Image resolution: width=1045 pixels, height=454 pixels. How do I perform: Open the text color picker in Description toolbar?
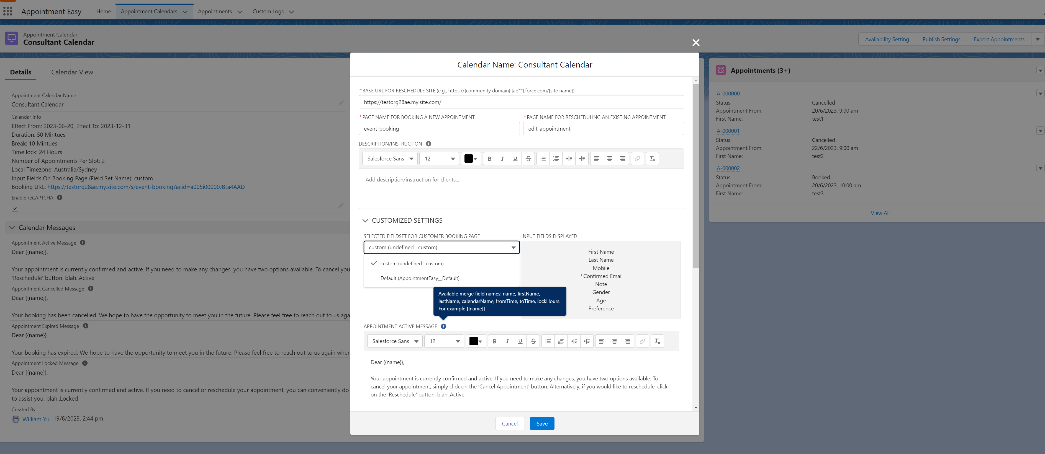pyautogui.click(x=471, y=159)
